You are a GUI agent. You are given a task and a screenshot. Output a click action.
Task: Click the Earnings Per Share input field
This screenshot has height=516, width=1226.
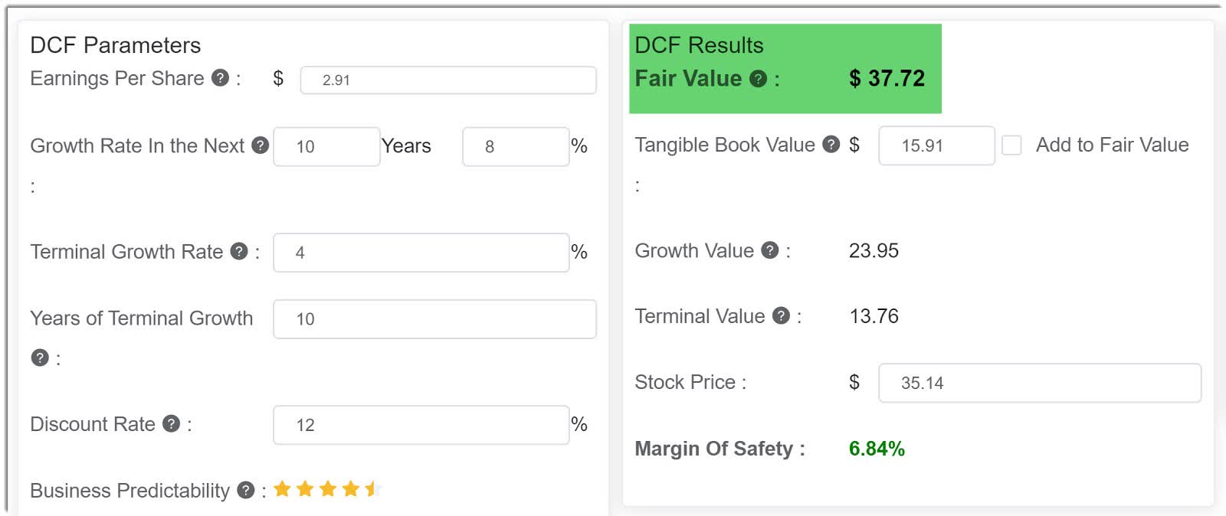pyautogui.click(x=447, y=80)
